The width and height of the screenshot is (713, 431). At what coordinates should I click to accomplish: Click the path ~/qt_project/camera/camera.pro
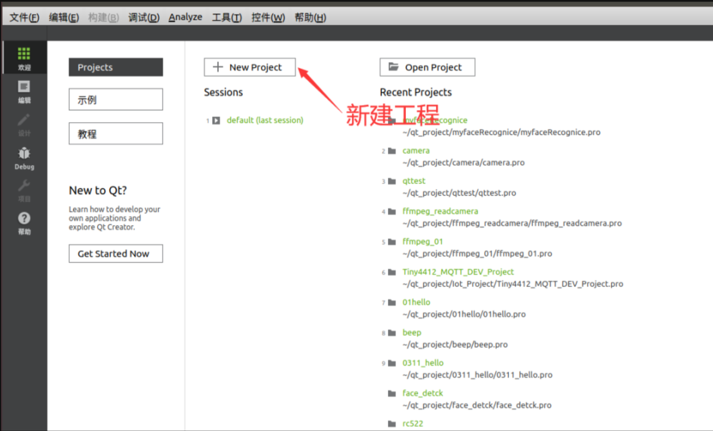(463, 163)
